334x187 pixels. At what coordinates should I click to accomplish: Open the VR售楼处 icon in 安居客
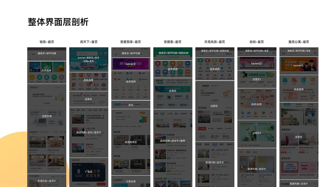[x=188, y=72]
